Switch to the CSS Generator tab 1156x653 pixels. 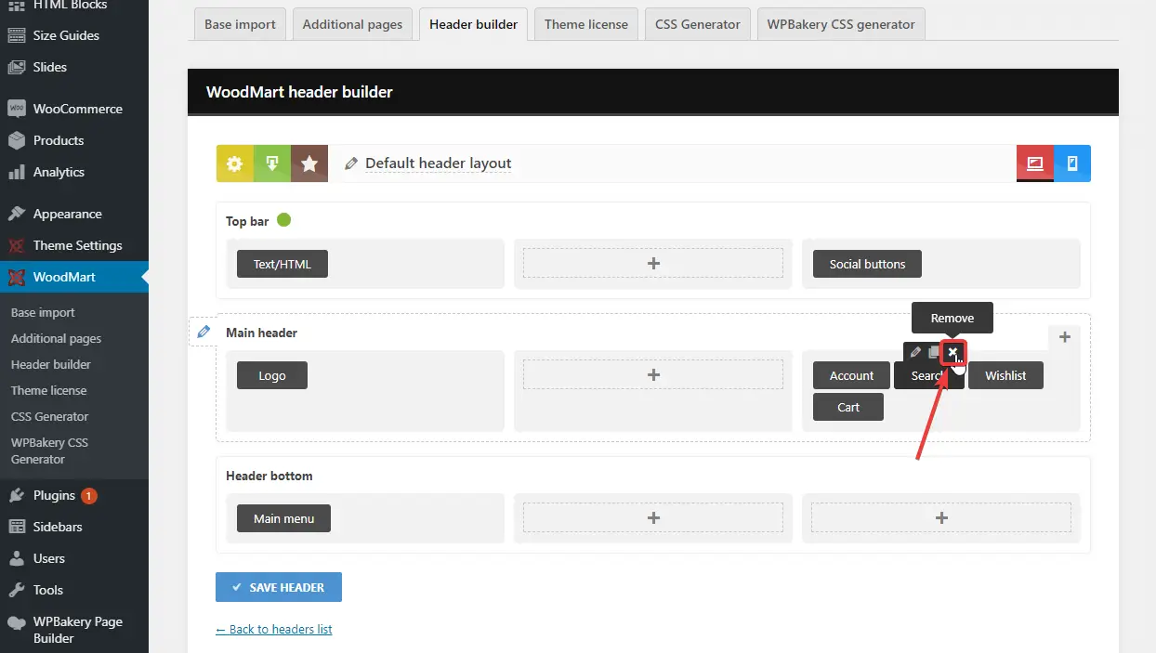point(697,24)
